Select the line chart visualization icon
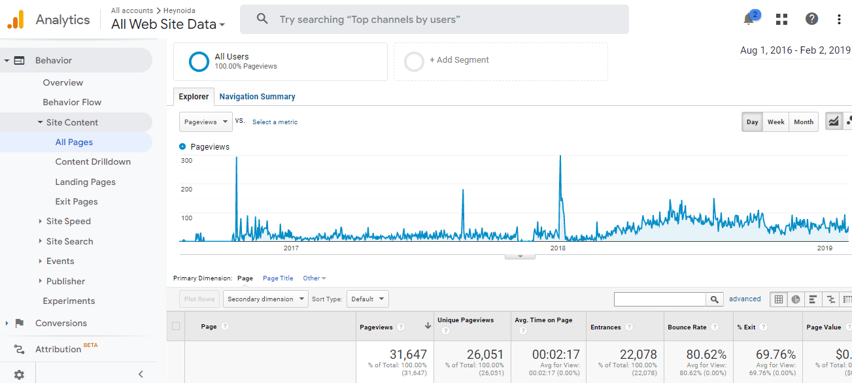 834,122
